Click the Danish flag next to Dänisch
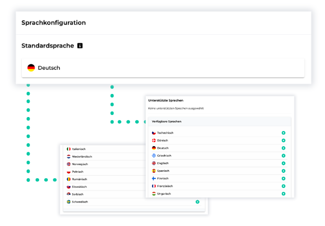This screenshot has height=226, width=325. pos(154,141)
